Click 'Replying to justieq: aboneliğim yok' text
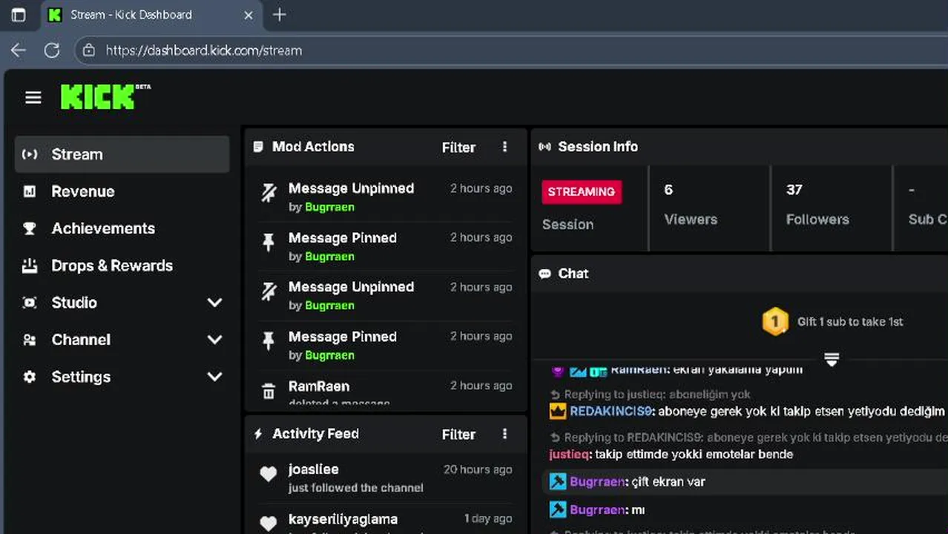This screenshot has height=534, width=948. [657, 395]
